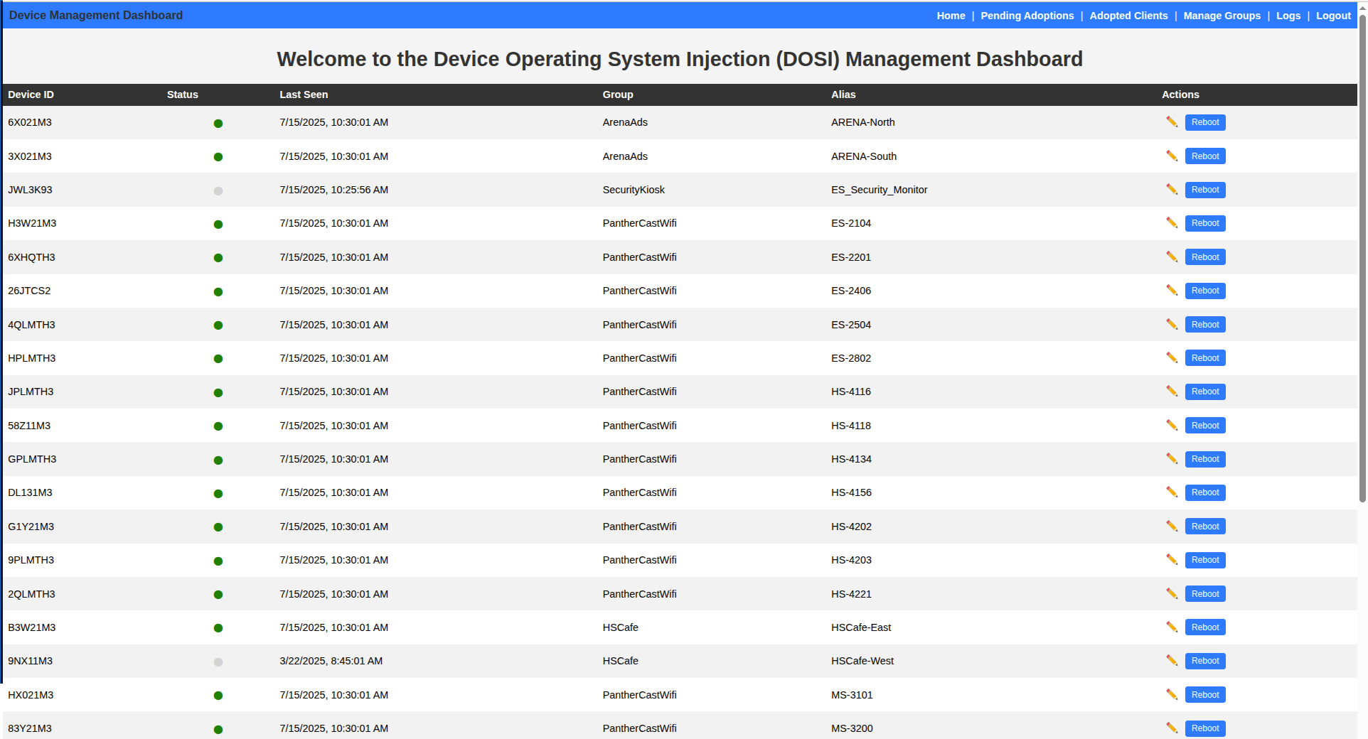Click last seen 3/22/2025, 8:45:01 AM
Screen dimensions: 1368x739
(x=331, y=661)
